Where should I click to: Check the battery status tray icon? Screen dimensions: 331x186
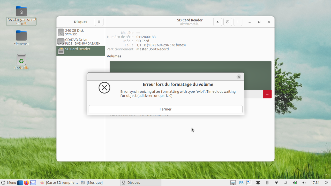[295, 183]
